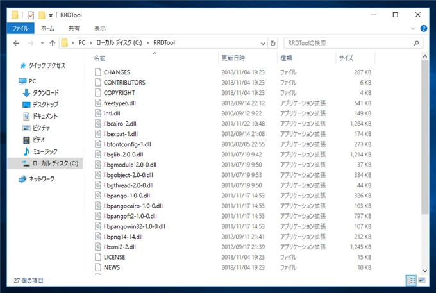Select the libpango-1.0-0.dll file icon
This screenshot has height=293, width=436.
coord(98,196)
